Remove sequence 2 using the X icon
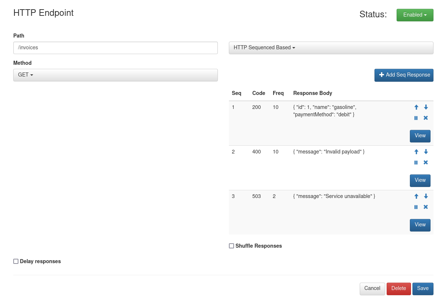Viewport: 439px width, 304px height. click(426, 162)
